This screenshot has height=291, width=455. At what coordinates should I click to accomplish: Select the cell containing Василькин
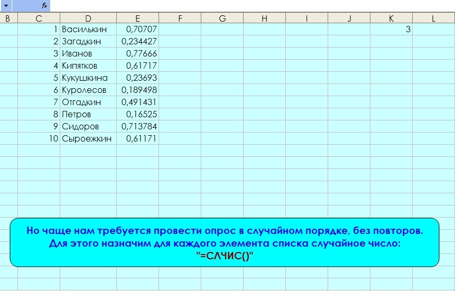tap(88, 29)
